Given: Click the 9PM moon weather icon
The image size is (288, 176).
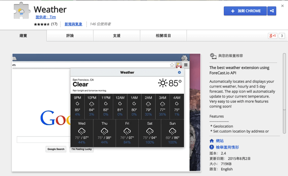Looking at the screenshot, I should click(x=78, y=104).
